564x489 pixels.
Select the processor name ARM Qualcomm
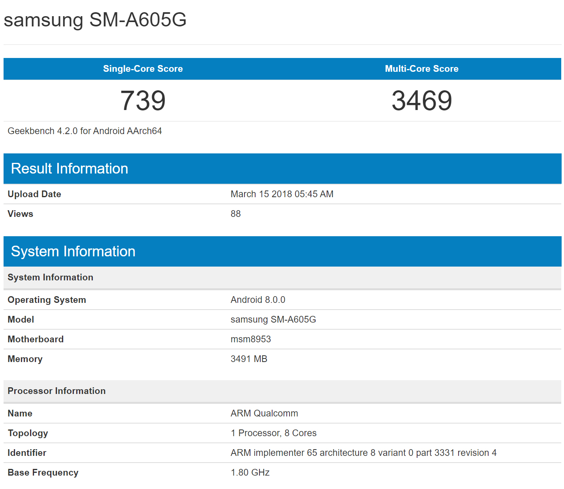(264, 413)
